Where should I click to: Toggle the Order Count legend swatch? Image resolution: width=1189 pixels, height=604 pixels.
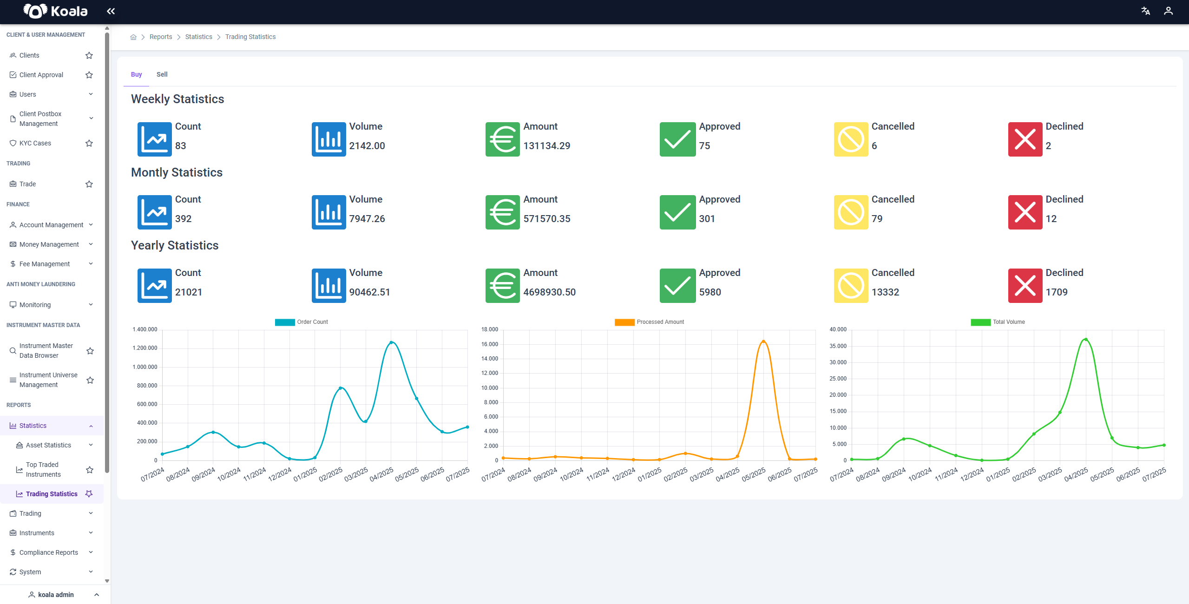tap(285, 322)
